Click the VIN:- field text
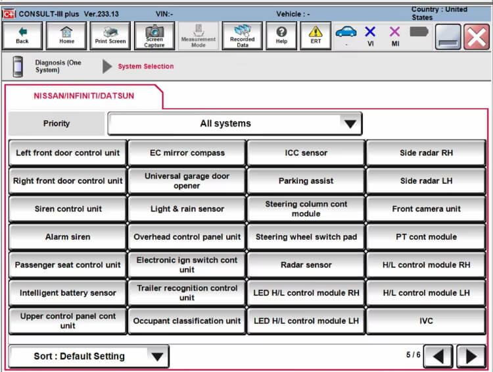The width and height of the screenshot is (493, 372). click(164, 14)
